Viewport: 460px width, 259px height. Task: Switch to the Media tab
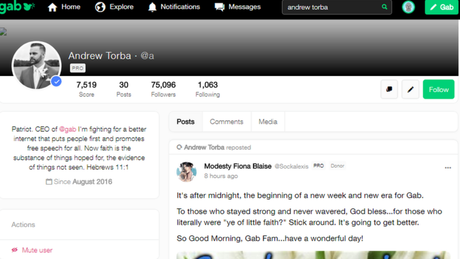pyautogui.click(x=268, y=121)
